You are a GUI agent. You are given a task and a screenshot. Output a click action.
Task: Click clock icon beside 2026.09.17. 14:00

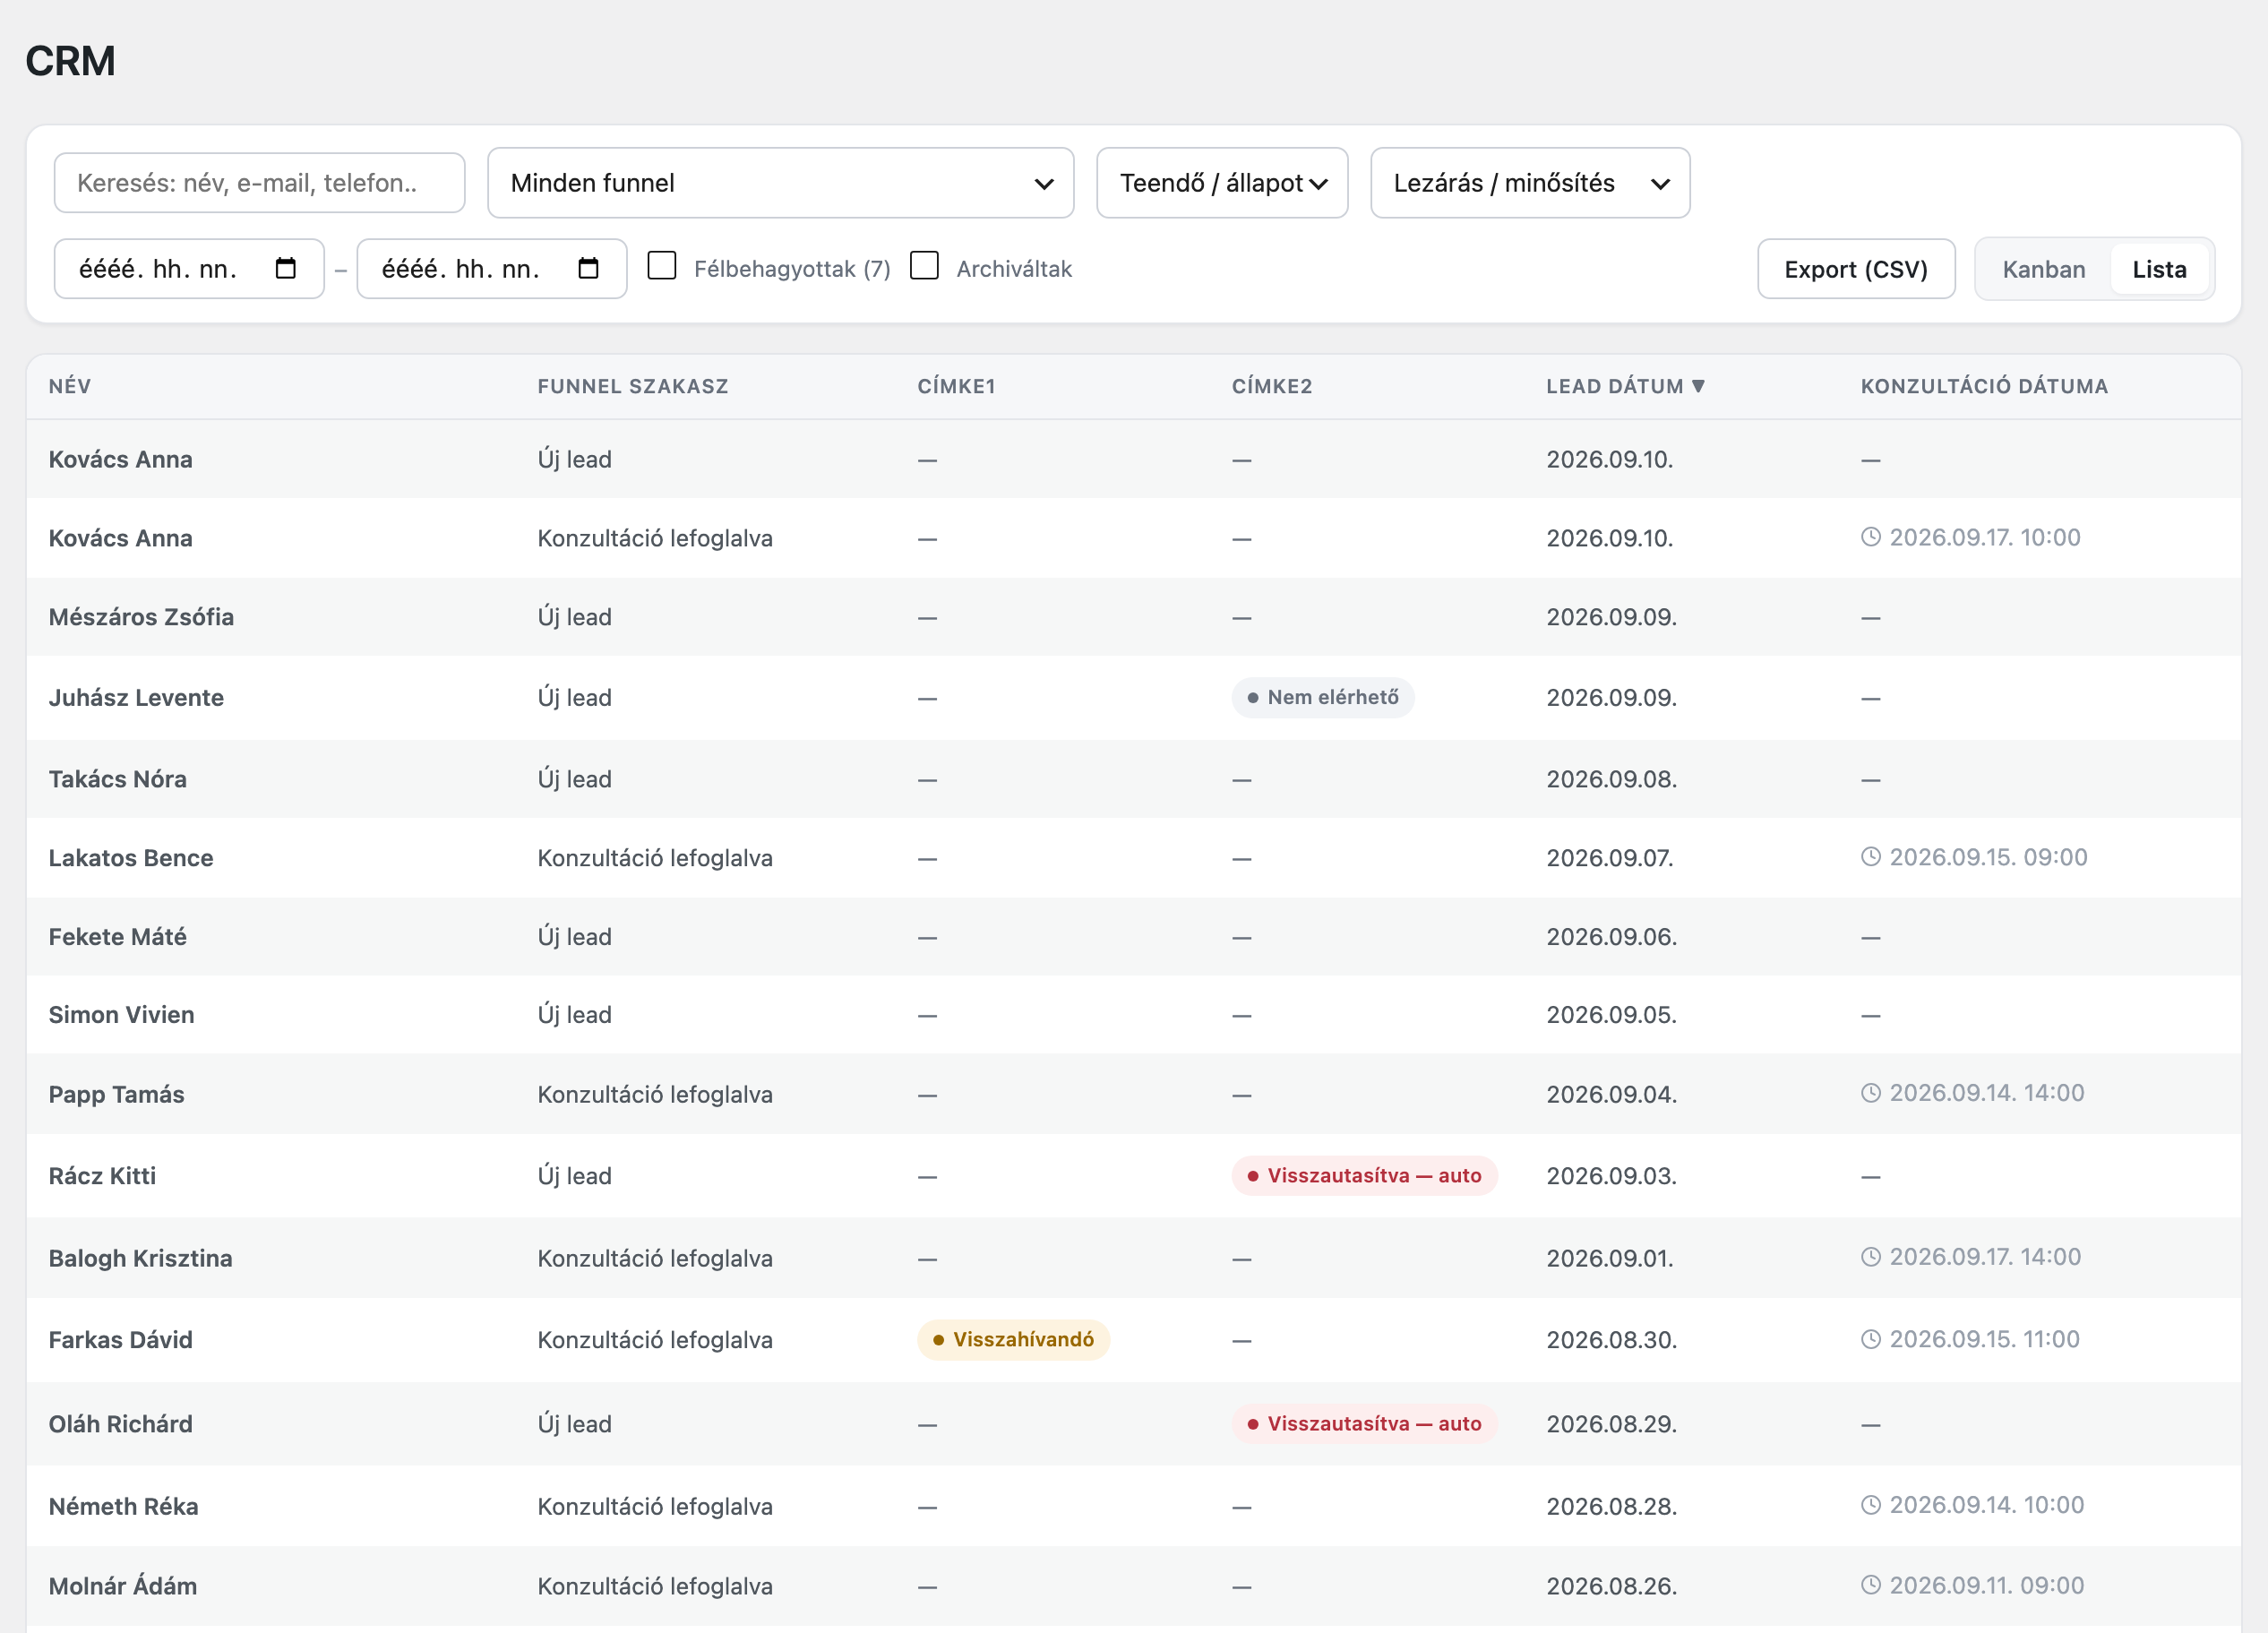(x=1871, y=1257)
